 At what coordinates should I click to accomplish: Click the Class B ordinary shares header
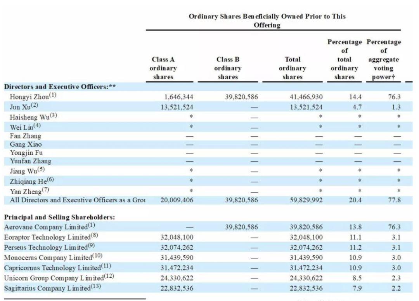point(228,68)
